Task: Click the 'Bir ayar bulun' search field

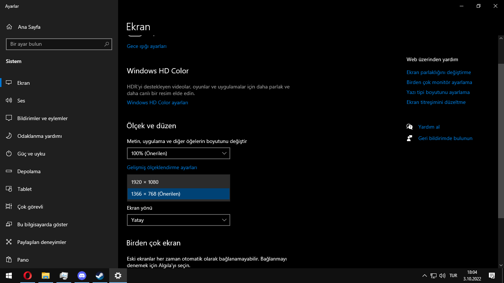Action: click(59, 44)
